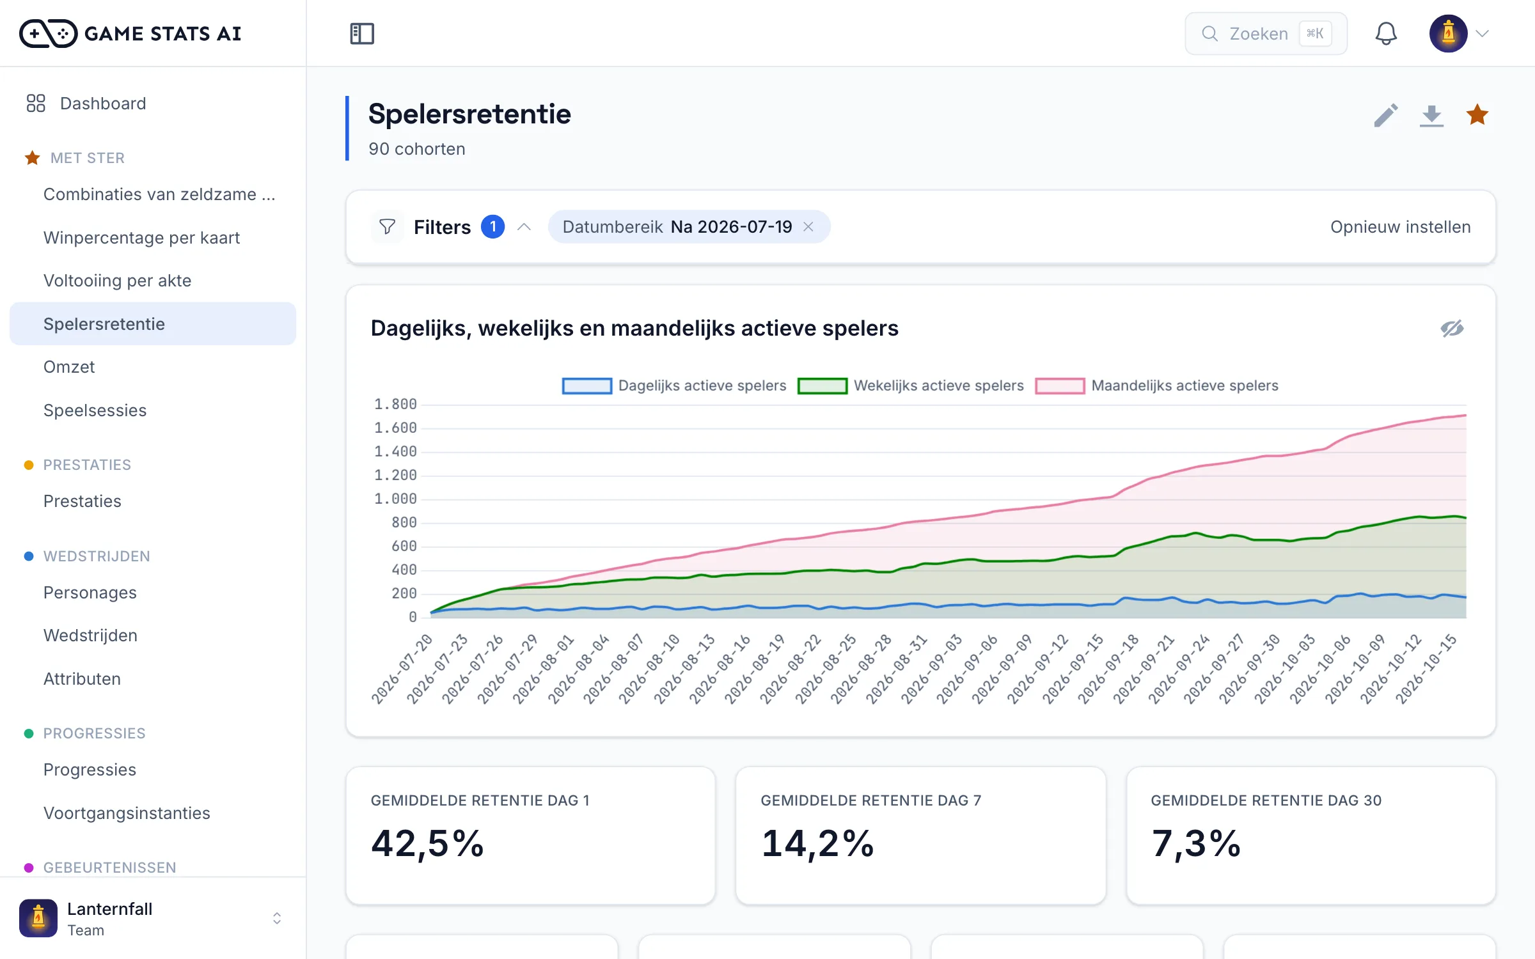Open Prestaties page
This screenshot has height=959, width=1535.
click(153, 501)
